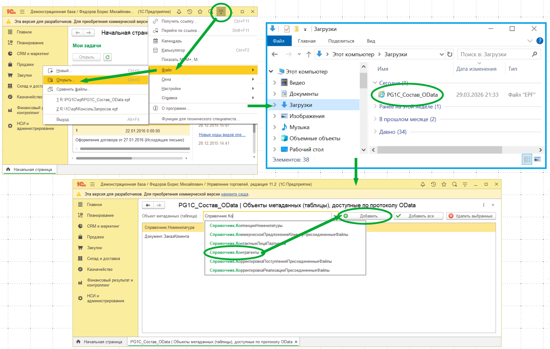Open service menu icon in upper 1C window

pyautogui.click(x=221, y=12)
